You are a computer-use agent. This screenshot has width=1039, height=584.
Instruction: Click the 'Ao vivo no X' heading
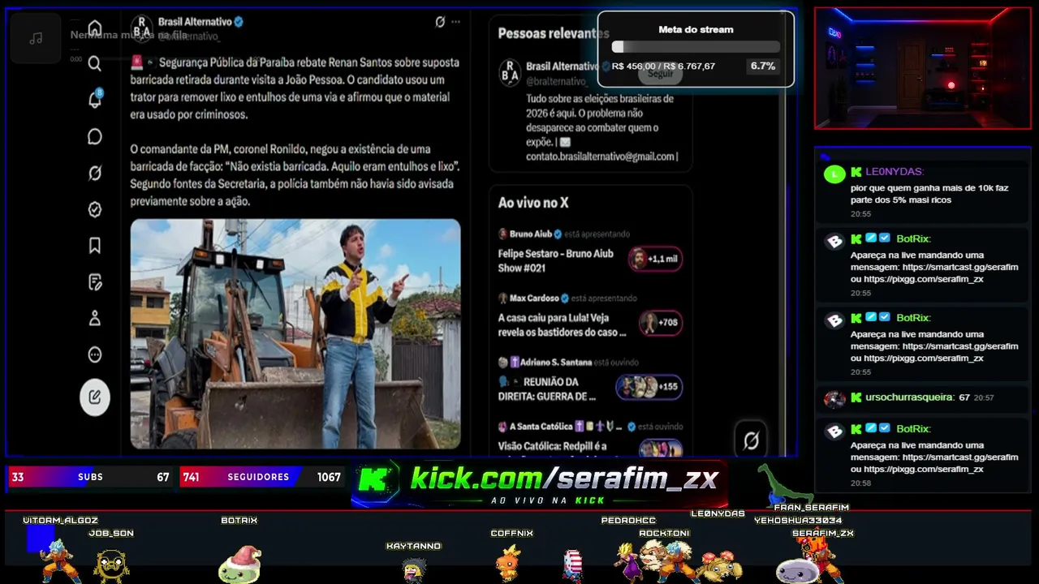533,203
